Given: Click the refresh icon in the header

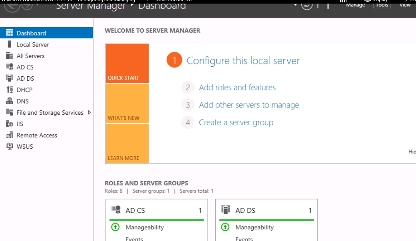Looking at the screenshot, I should point(307,5).
